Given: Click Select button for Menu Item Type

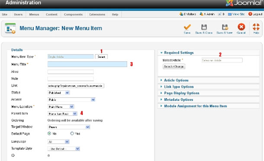Looking at the screenshot, I should pos(101,57).
